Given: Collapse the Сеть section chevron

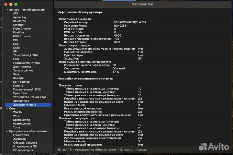Looking at the screenshot, I should tap(7, 109).
